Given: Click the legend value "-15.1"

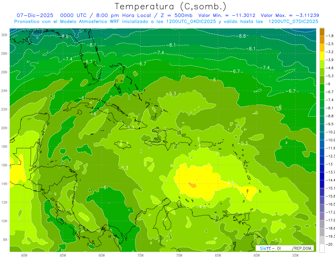Looking at the screenshot, I should [x=331, y=188].
